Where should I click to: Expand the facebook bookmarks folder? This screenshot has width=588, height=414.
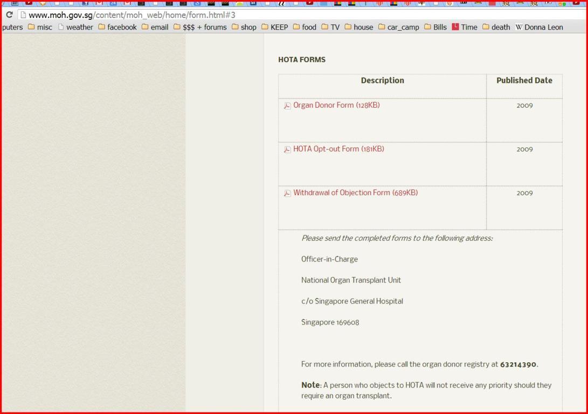pos(117,27)
